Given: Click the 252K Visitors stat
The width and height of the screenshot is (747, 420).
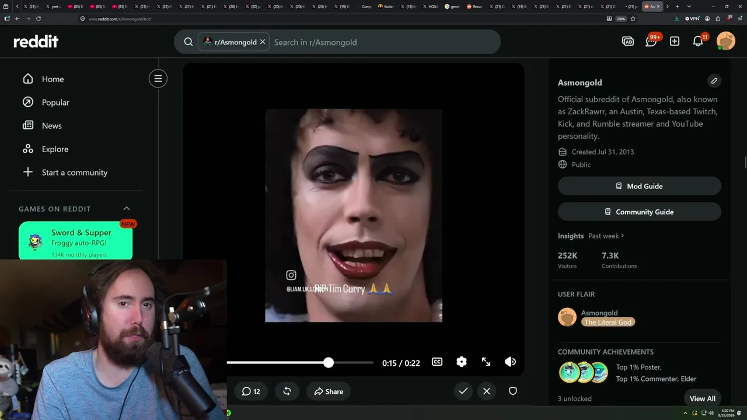Looking at the screenshot, I should [x=567, y=260].
